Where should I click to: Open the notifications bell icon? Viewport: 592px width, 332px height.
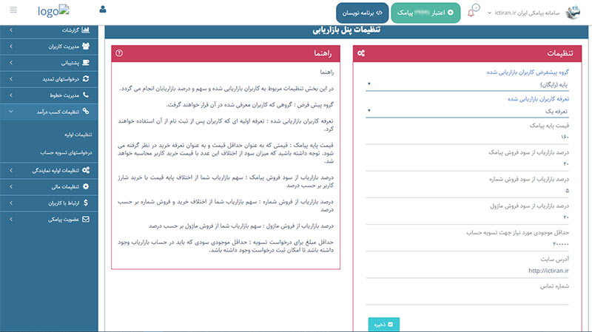471,13
